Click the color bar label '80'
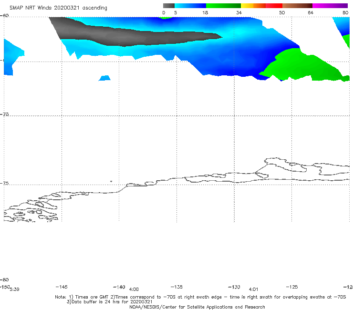The image size is (353, 310). pyautogui.click(x=345, y=12)
